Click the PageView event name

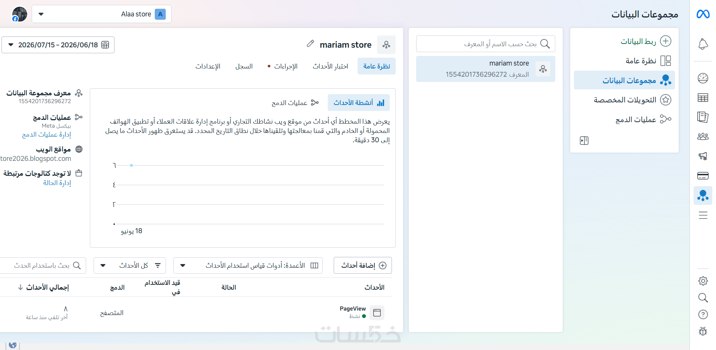tap(353, 309)
